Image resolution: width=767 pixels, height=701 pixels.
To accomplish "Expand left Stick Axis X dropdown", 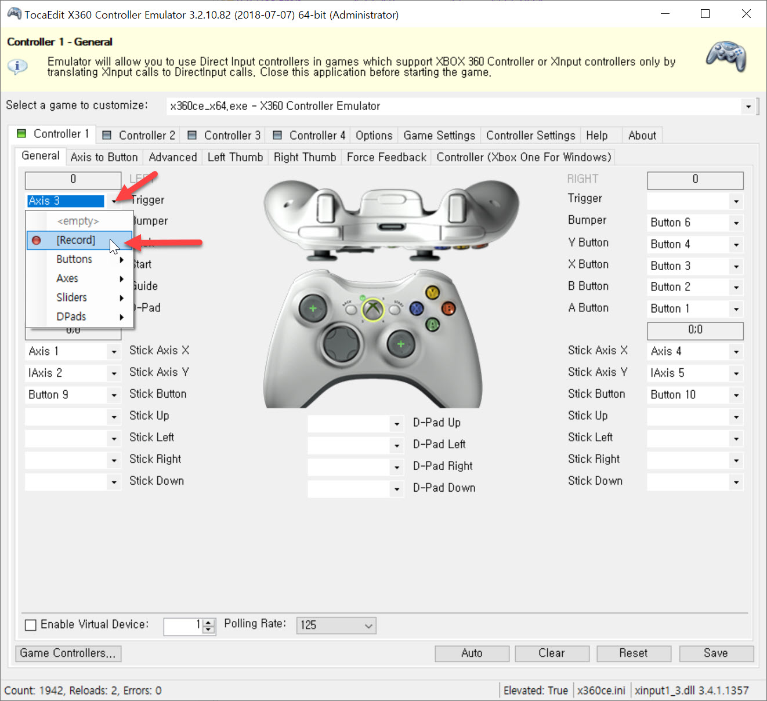I will (x=114, y=351).
